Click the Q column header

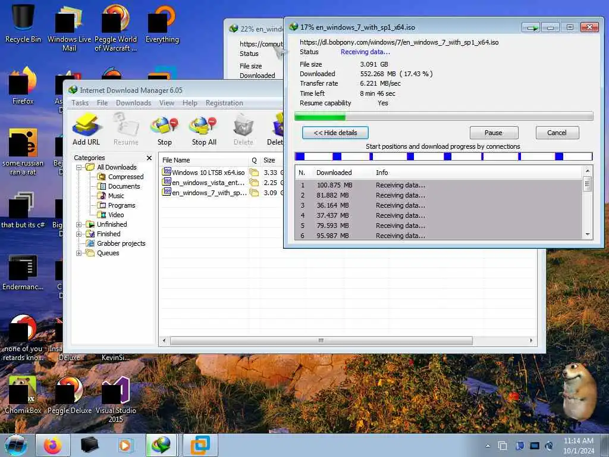pos(254,160)
